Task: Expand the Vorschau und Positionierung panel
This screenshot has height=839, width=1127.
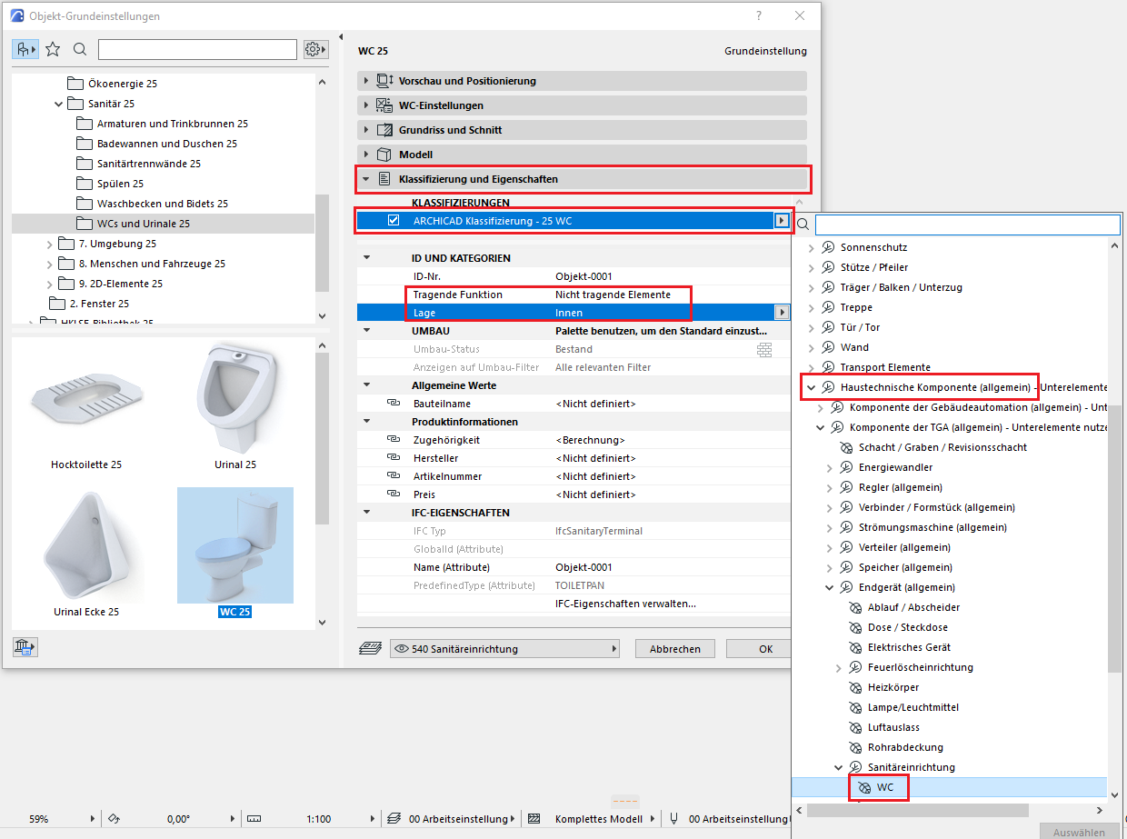Action: coord(366,81)
